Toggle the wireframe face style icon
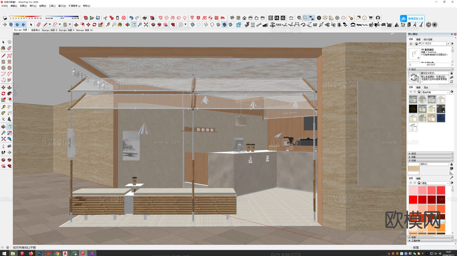 206,25
